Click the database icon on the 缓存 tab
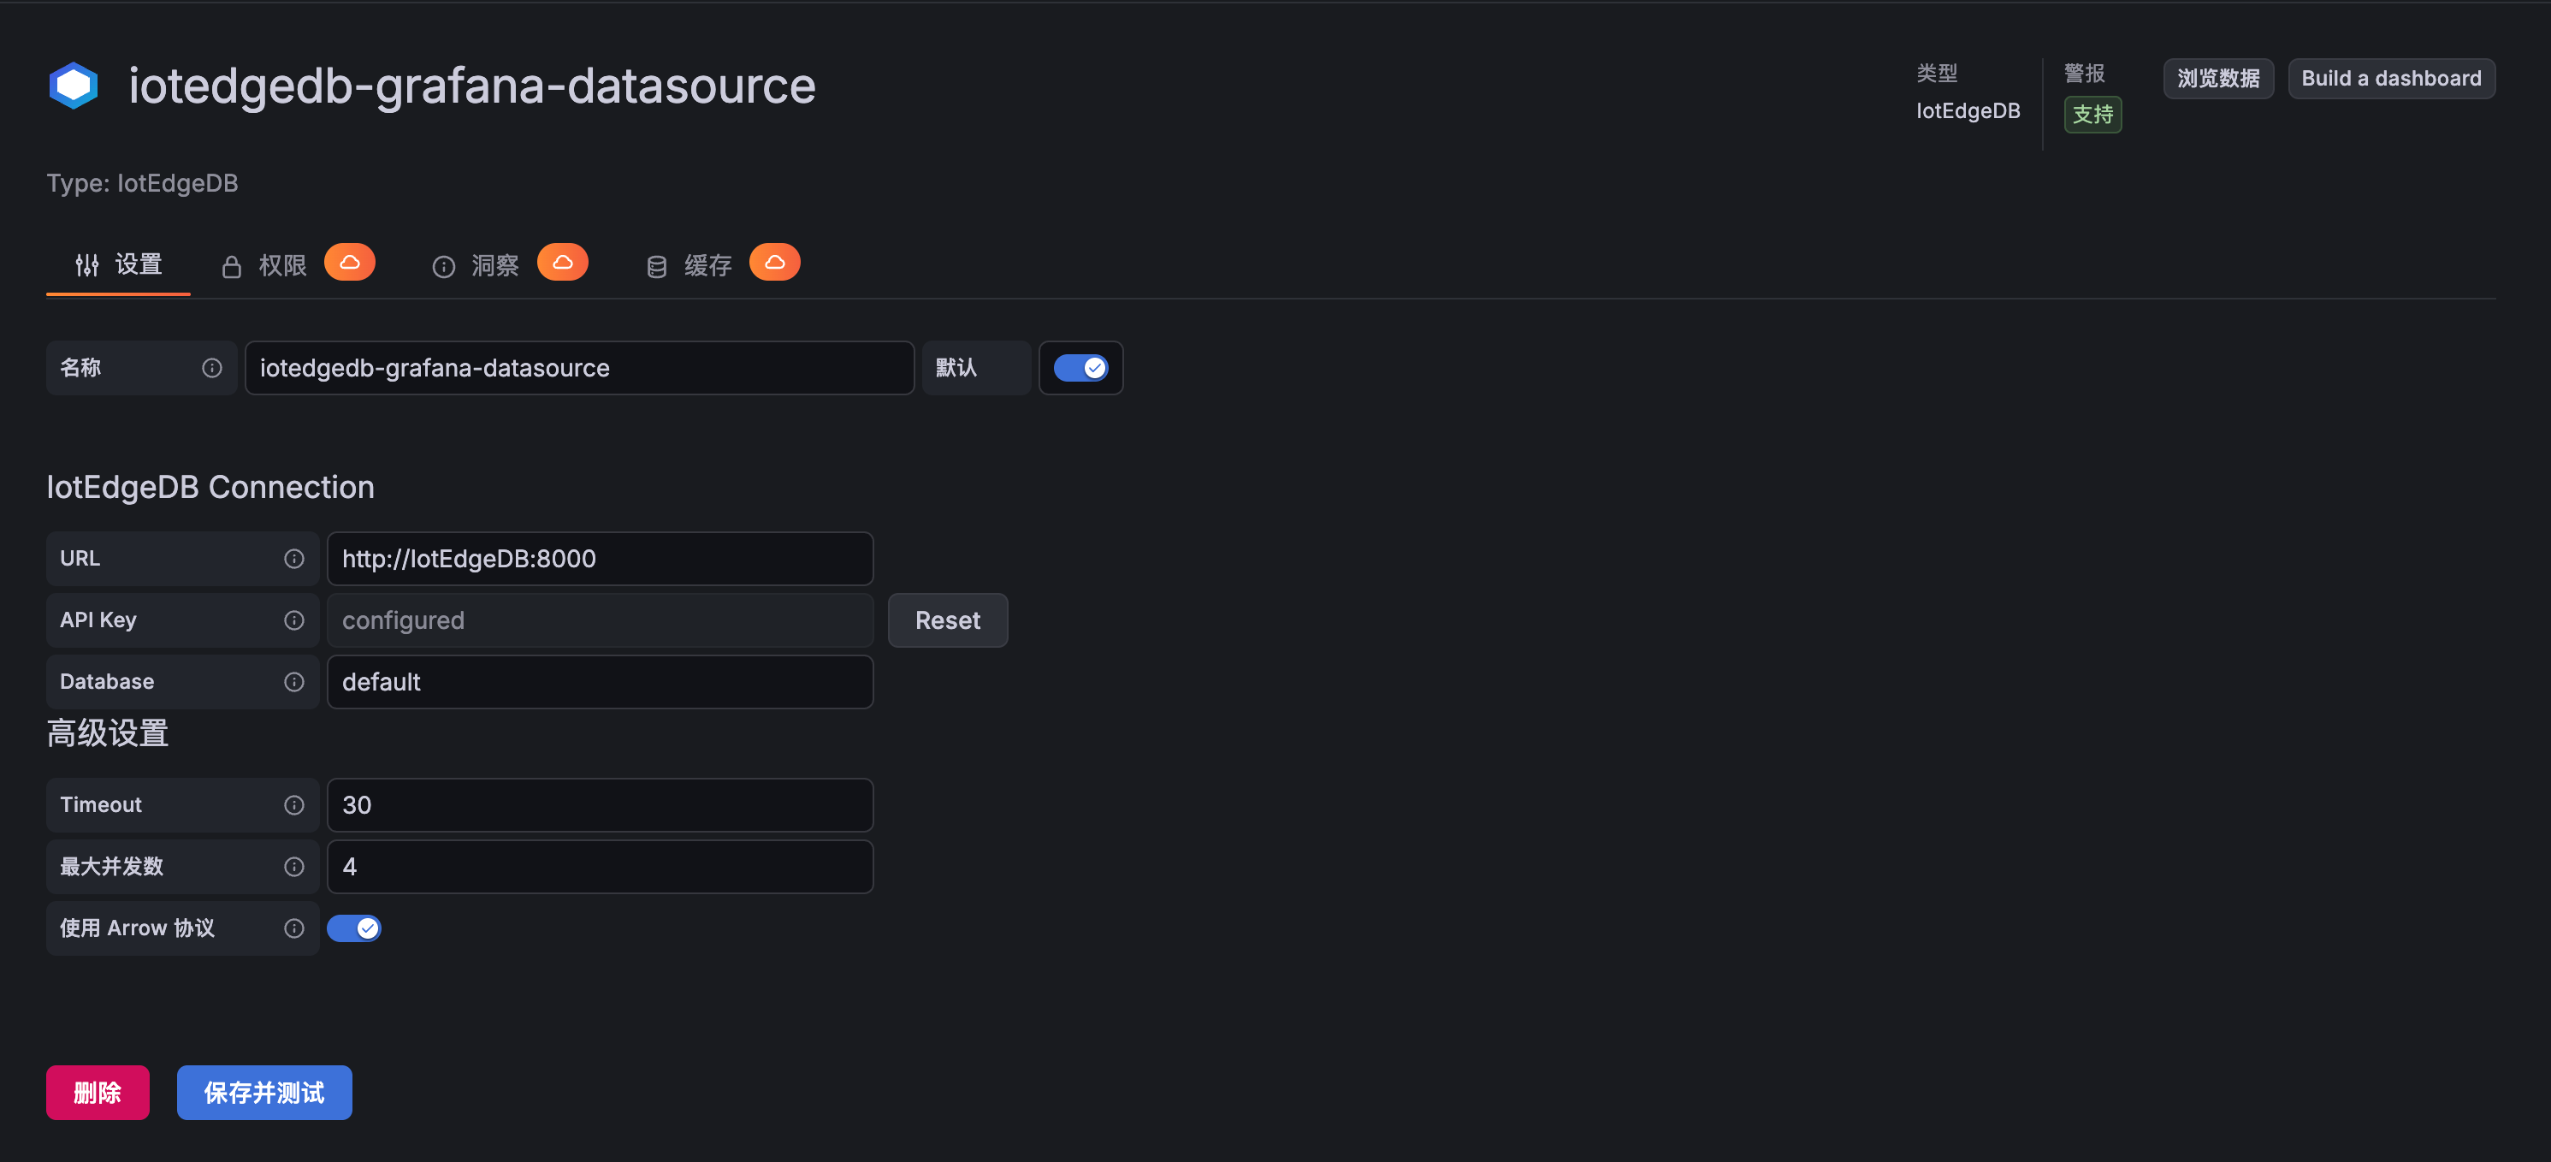This screenshot has width=2551, height=1162. (656, 266)
